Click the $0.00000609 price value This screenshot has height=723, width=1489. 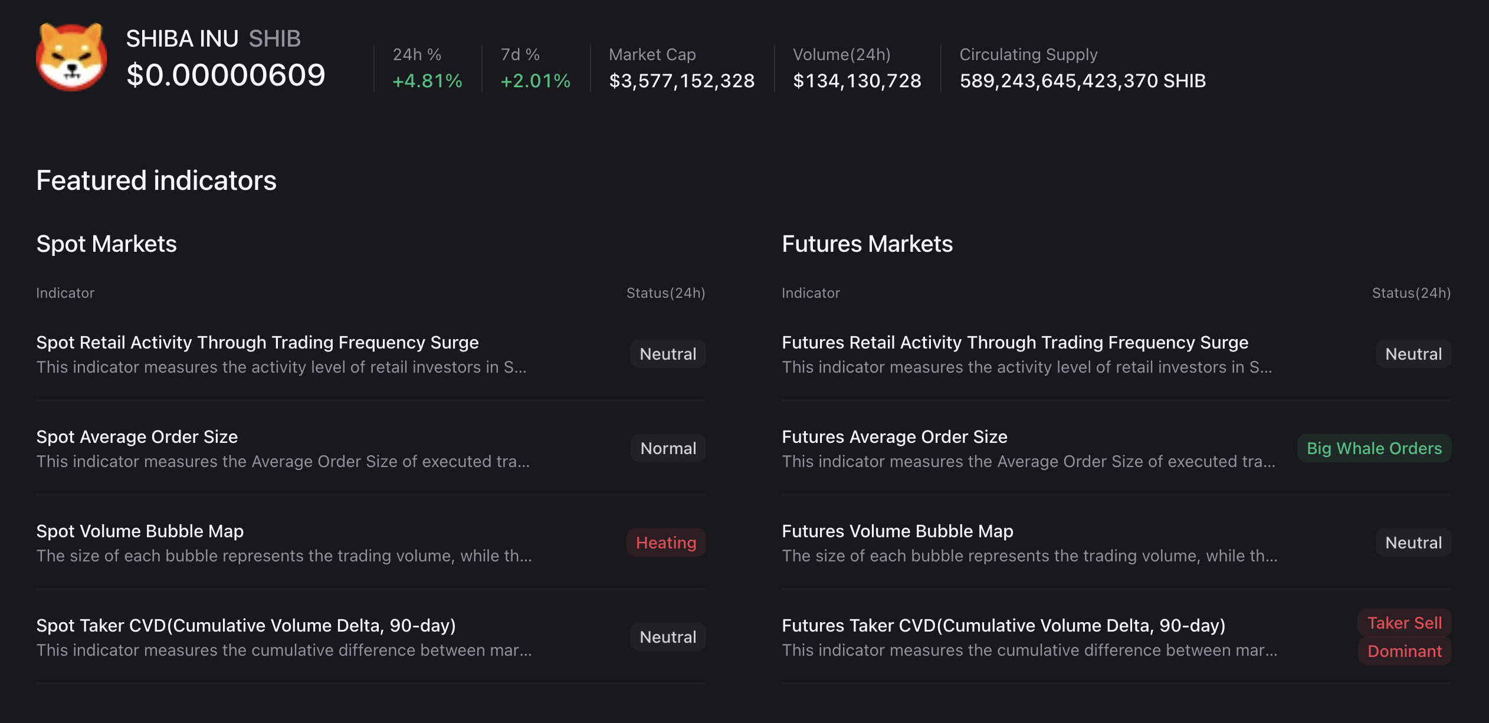[x=226, y=75]
